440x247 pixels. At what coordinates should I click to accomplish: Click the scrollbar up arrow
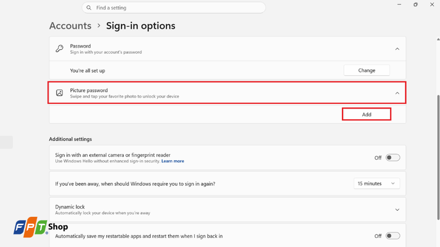438,40
